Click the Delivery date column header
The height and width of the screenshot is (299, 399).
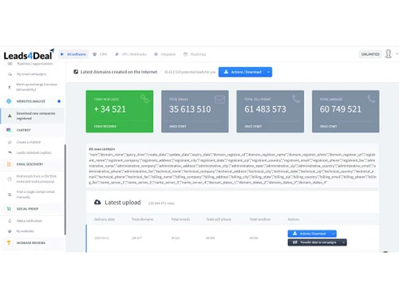[x=105, y=219]
